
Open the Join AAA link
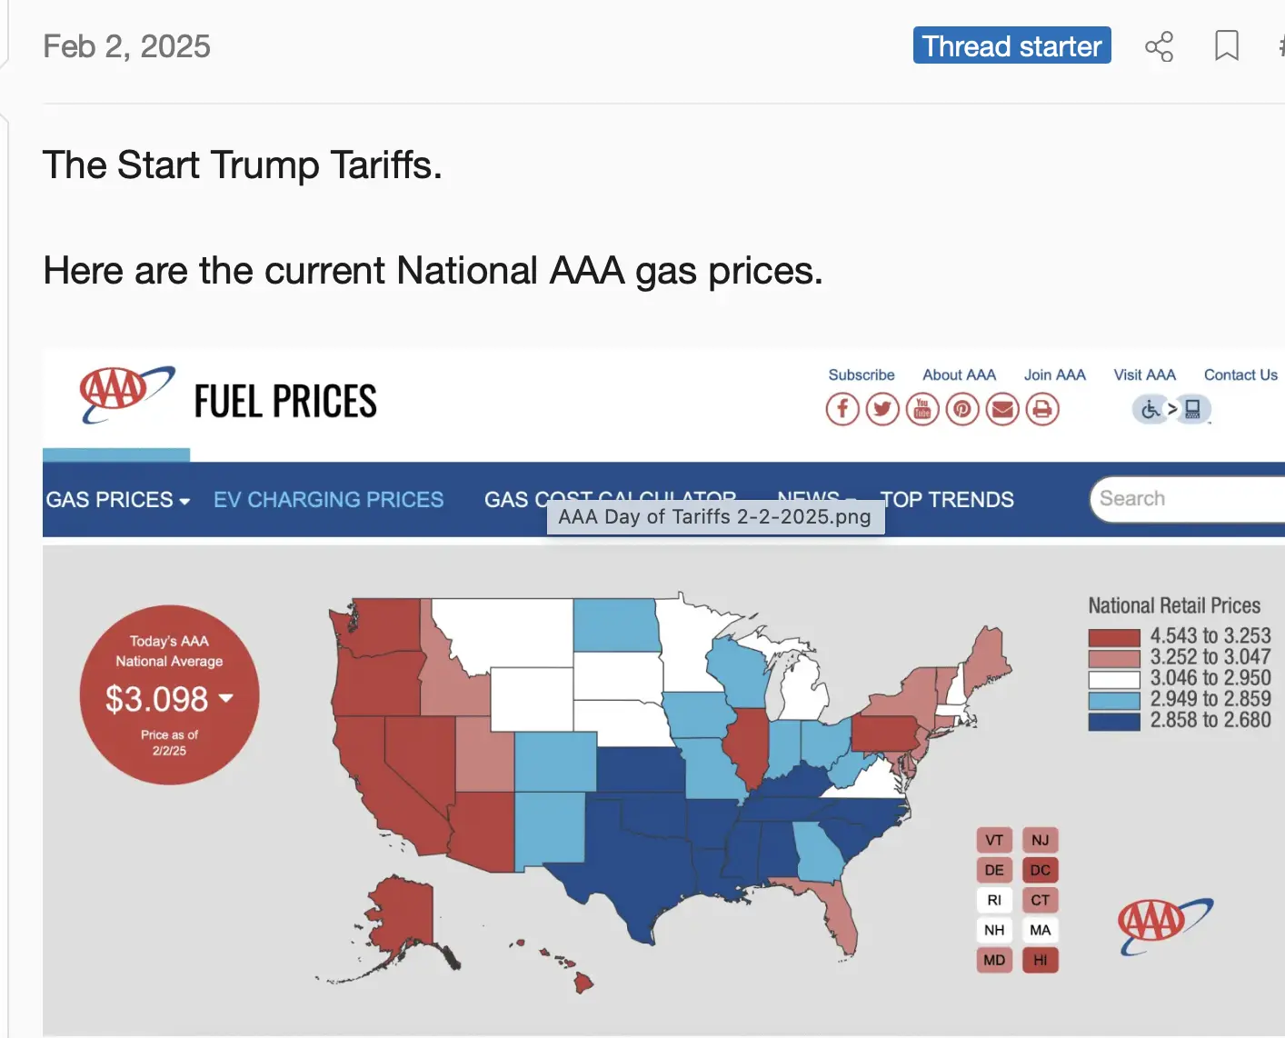pyautogui.click(x=1054, y=374)
